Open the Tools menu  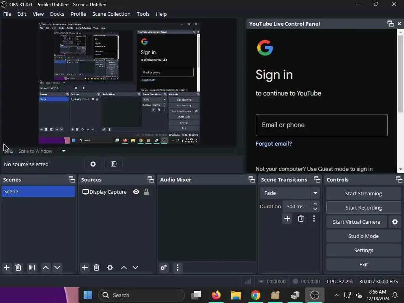point(143,14)
